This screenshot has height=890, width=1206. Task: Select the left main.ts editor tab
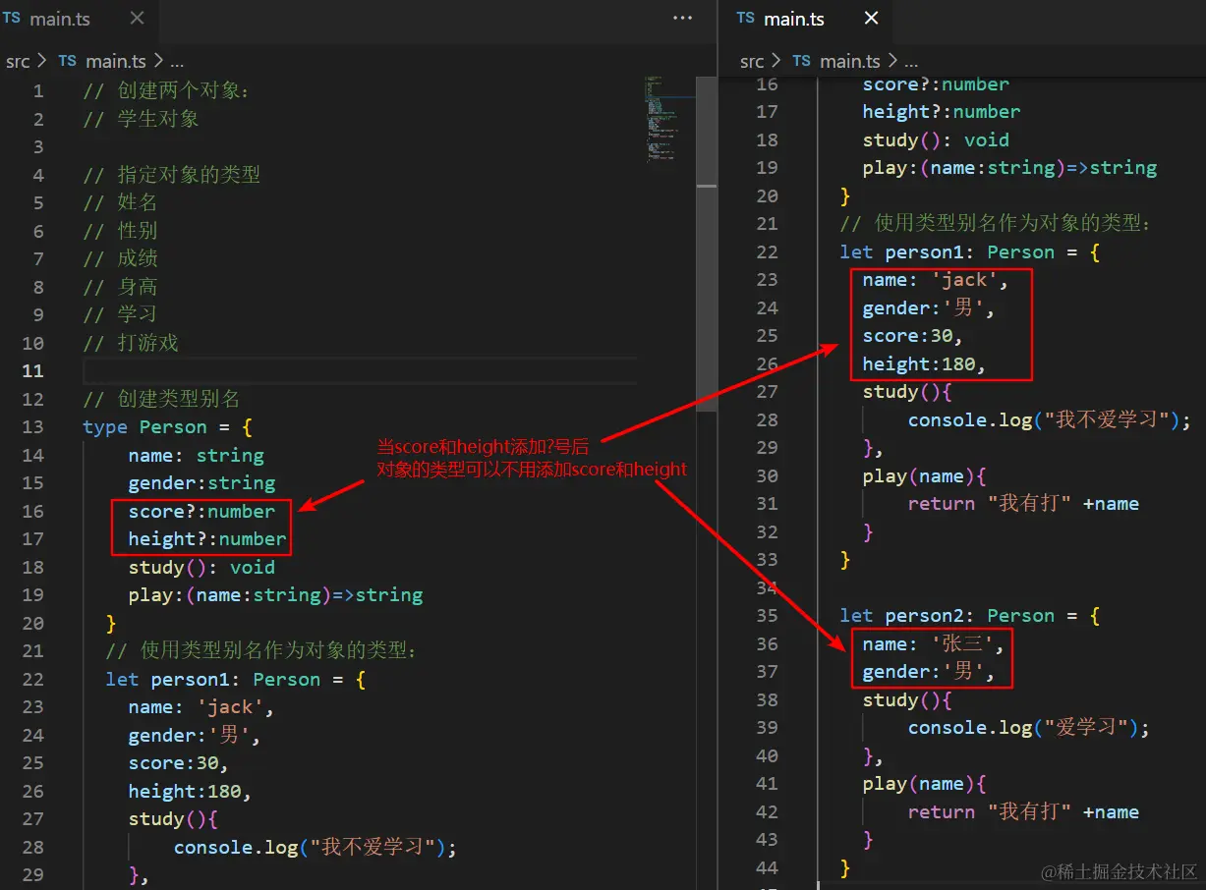click(x=78, y=18)
